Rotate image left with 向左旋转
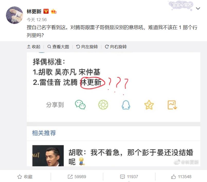The height and width of the screenshot is (182, 207). (x=87, y=47)
